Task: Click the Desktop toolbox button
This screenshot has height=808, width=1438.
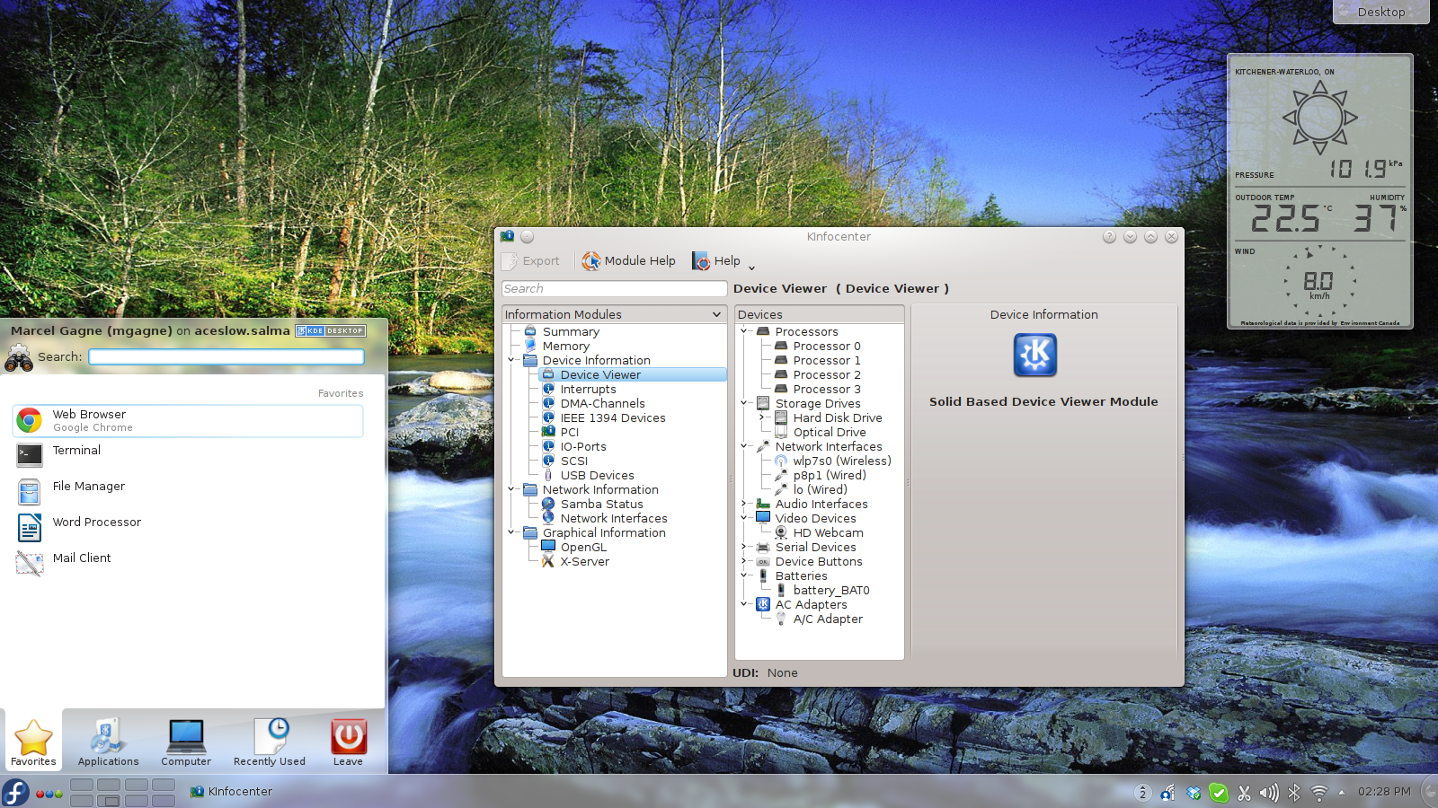Action: 1381,12
